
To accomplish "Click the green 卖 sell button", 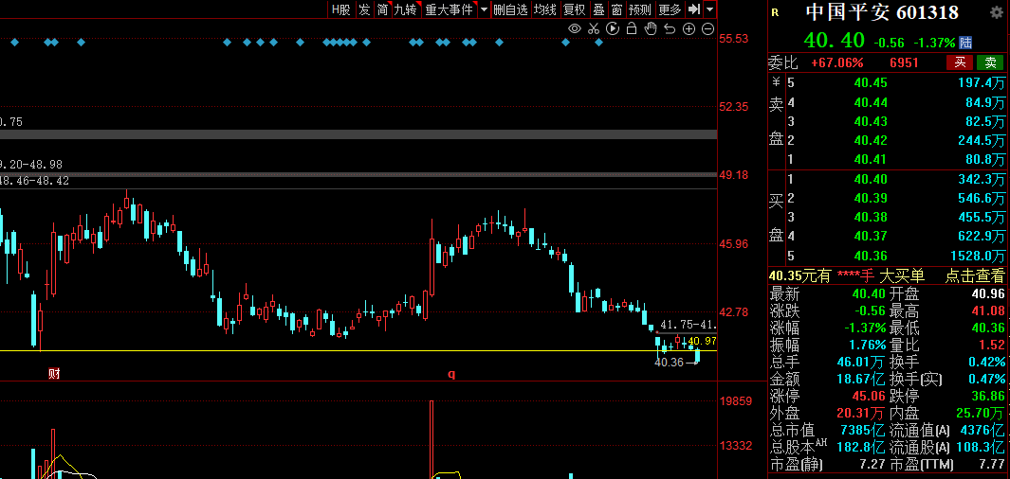I will click(x=990, y=62).
